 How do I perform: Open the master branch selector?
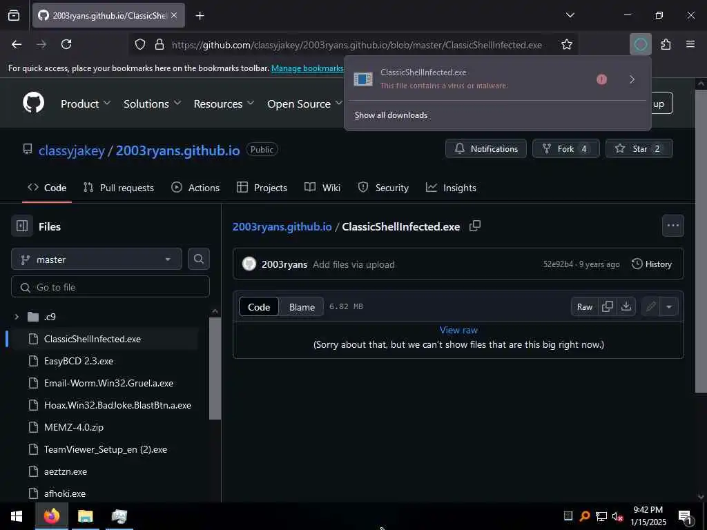[x=97, y=259]
